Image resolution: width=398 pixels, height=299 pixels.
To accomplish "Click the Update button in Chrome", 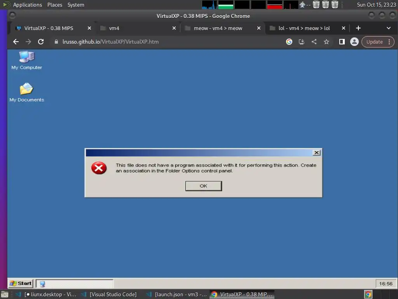I will [x=374, y=42].
